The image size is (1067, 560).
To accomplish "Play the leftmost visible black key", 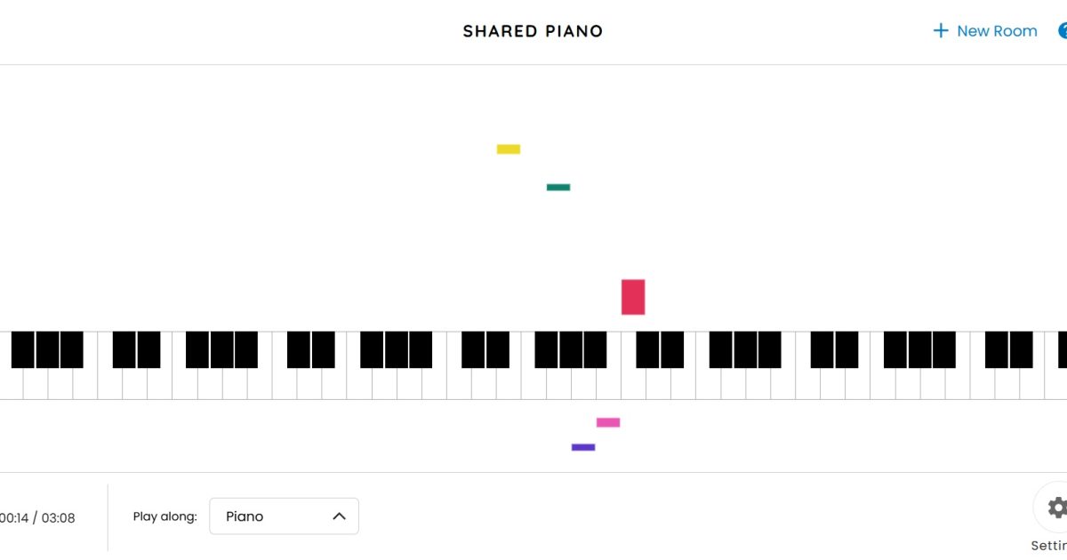I will click(x=22, y=349).
